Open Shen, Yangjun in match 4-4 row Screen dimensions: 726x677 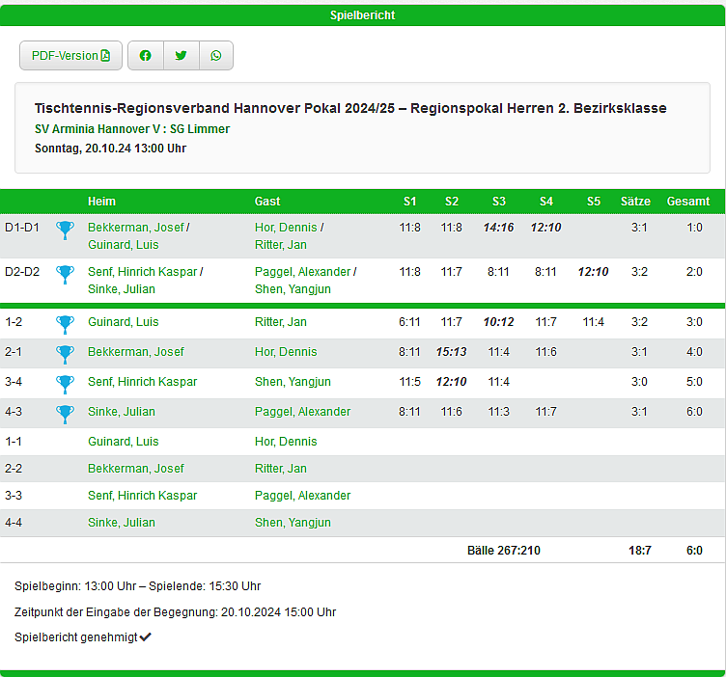[293, 523]
